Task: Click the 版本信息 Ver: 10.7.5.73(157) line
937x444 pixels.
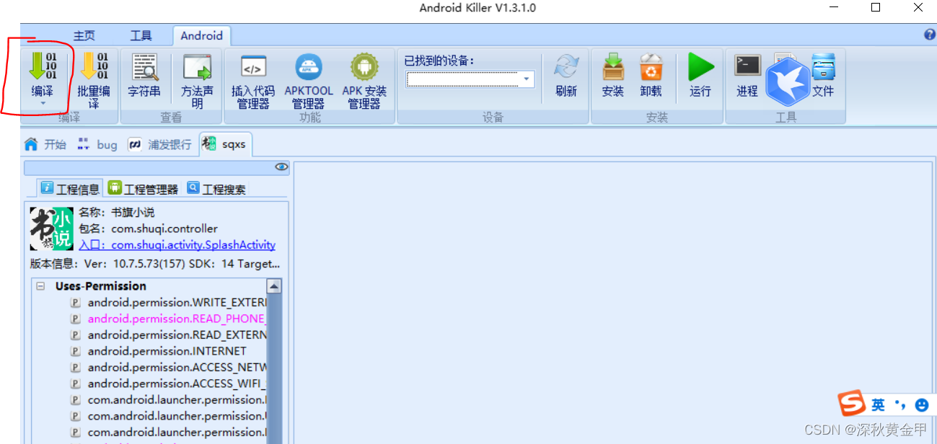Action: (x=154, y=264)
